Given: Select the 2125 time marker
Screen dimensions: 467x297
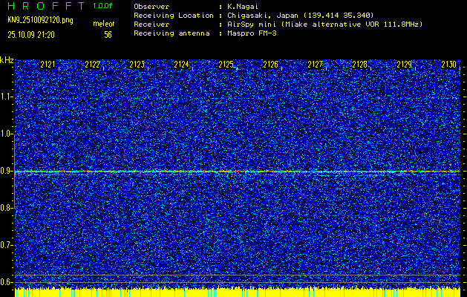Looking at the screenshot, I should tap(226, 65).
